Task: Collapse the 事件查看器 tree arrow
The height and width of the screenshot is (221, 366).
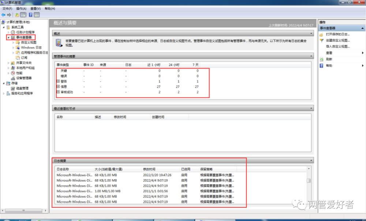Action: (x=8, y=37)
